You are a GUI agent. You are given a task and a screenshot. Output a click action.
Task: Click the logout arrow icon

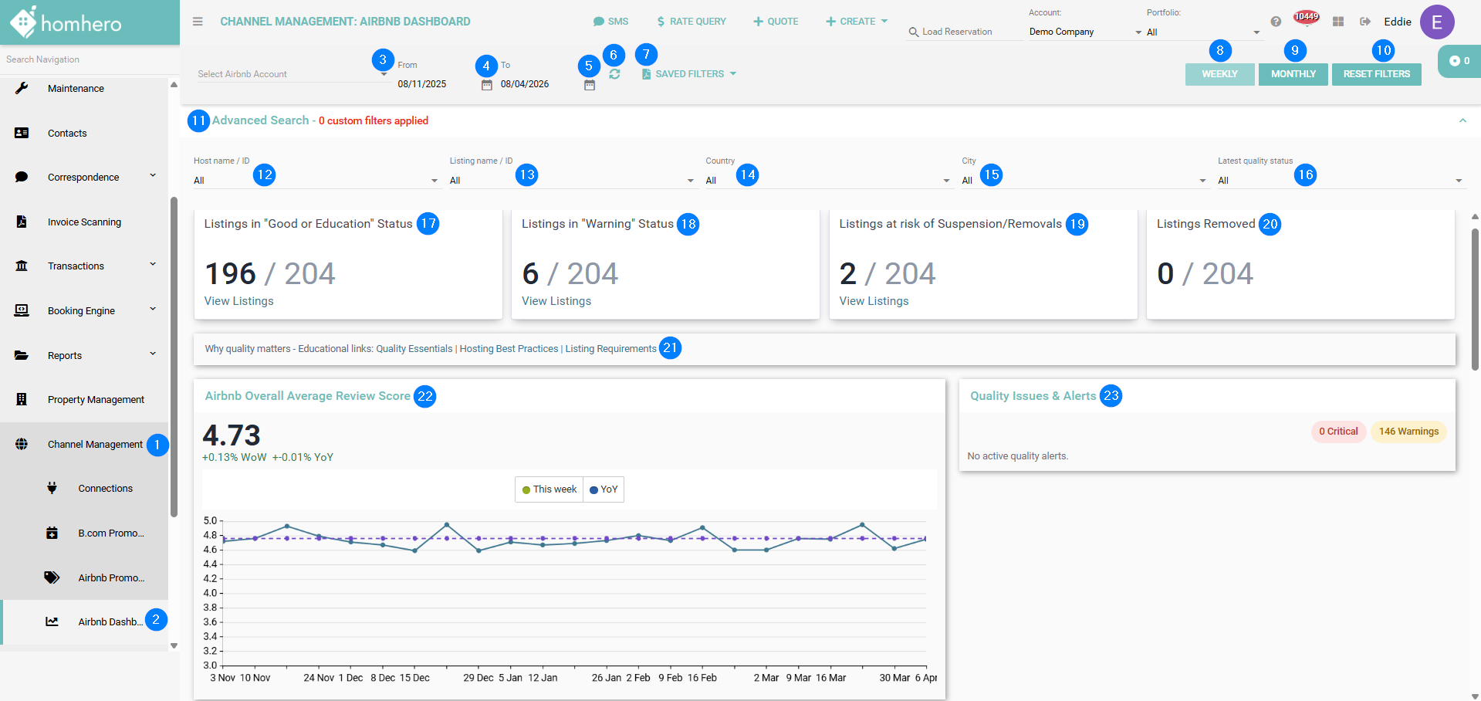point(1365,22)
